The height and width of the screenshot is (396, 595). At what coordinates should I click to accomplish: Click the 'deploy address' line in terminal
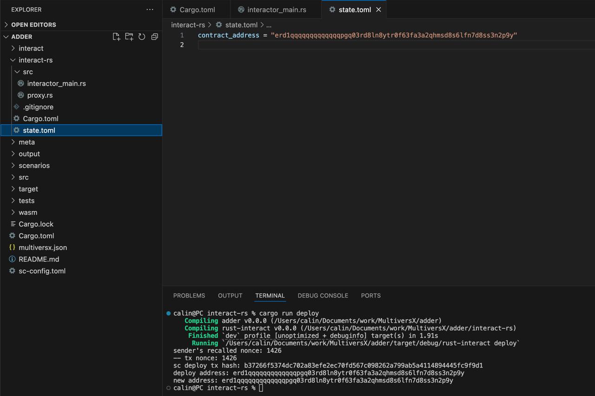pos(319,373)
